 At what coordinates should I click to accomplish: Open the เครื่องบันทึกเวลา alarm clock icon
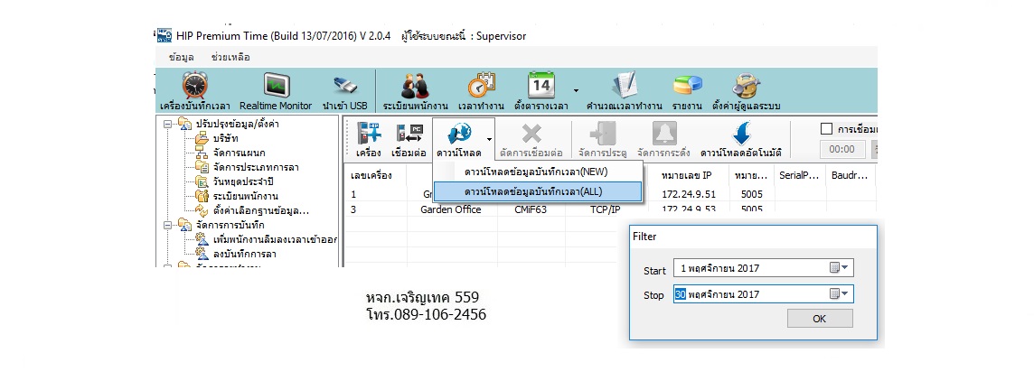pos(195,86)
